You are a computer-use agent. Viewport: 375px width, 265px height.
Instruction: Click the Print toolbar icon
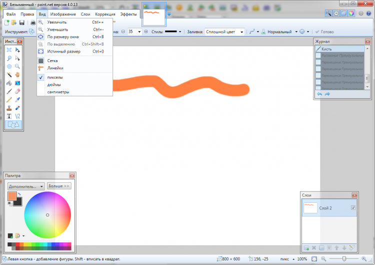pos(33,23)
